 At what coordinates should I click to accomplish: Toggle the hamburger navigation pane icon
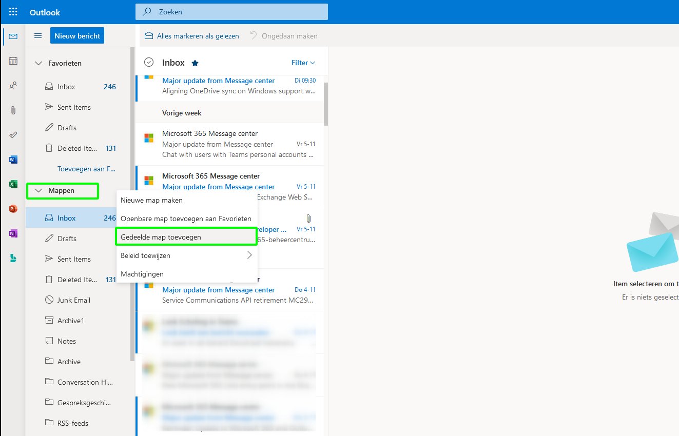click(x=38, y=36)
